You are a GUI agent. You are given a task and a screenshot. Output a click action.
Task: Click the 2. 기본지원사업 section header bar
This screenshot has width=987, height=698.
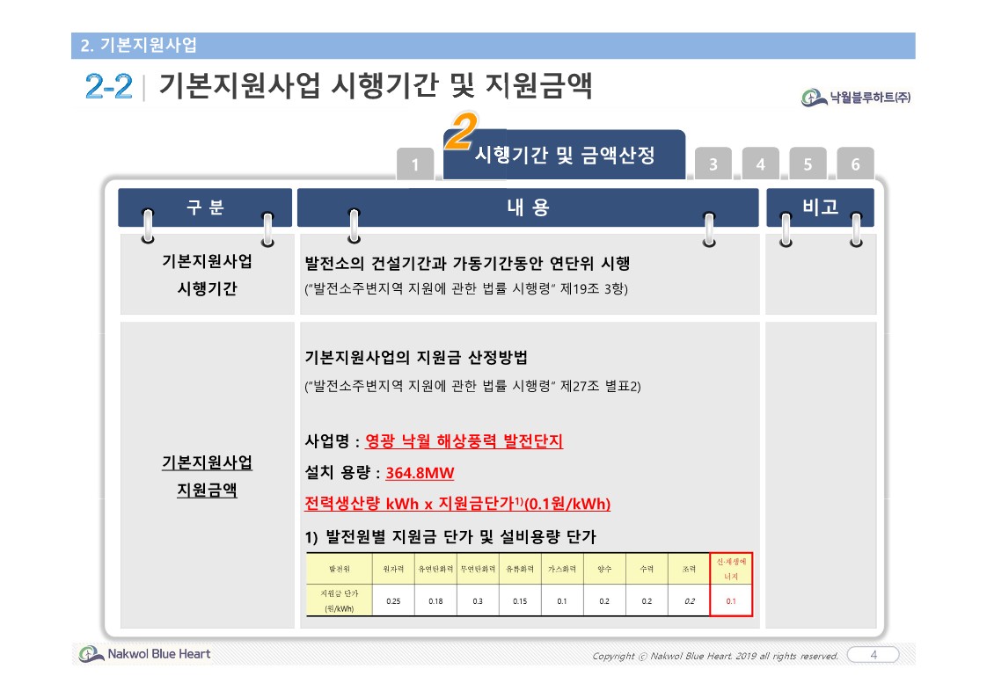tap(493, 46)
